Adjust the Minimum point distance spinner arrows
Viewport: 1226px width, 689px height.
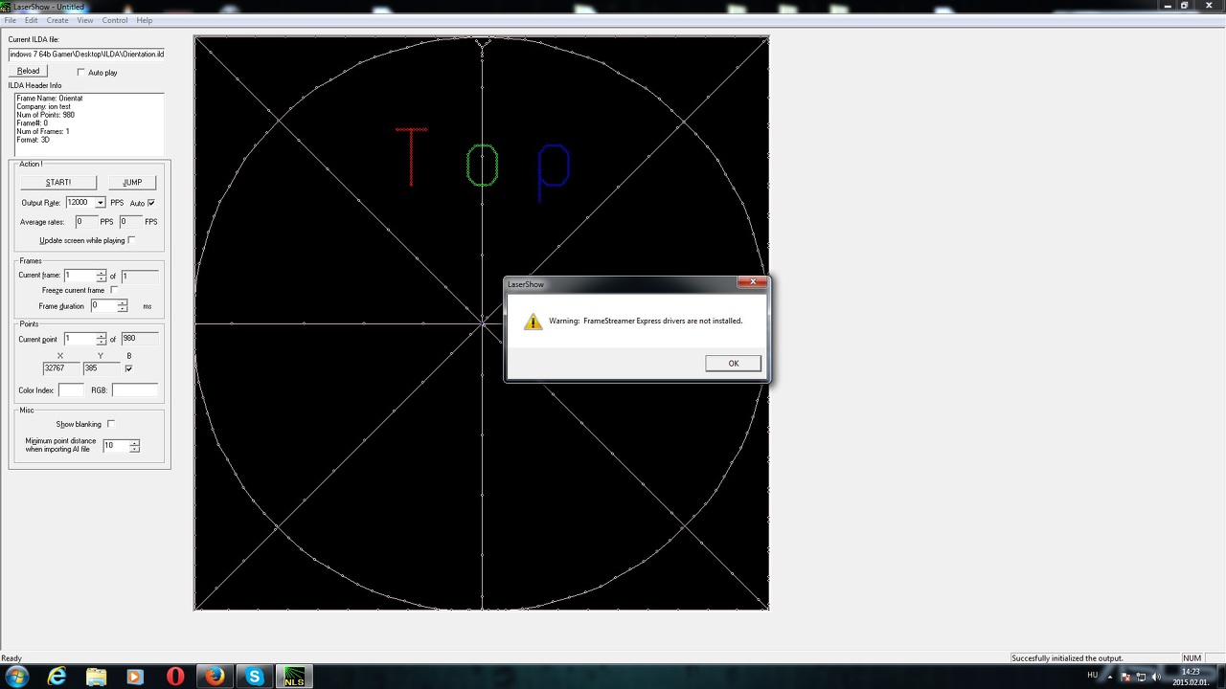[134, 446]
